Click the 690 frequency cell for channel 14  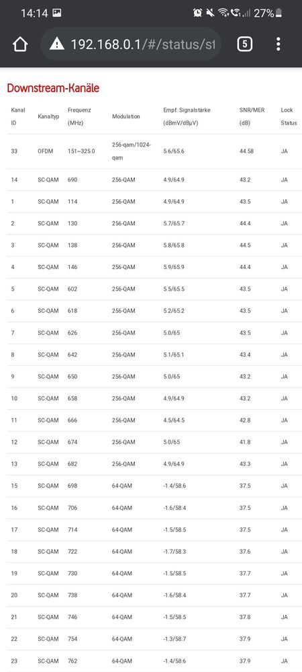click(72, 180)
